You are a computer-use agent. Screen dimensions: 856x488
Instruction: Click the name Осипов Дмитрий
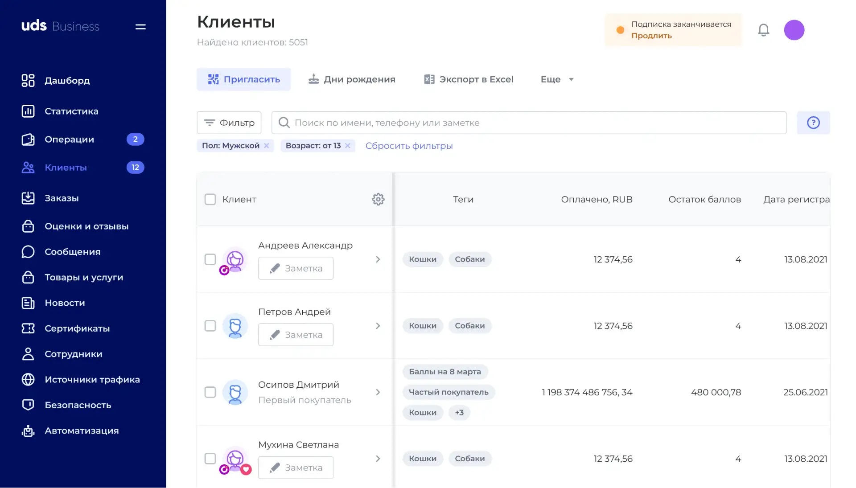(299, 385)
